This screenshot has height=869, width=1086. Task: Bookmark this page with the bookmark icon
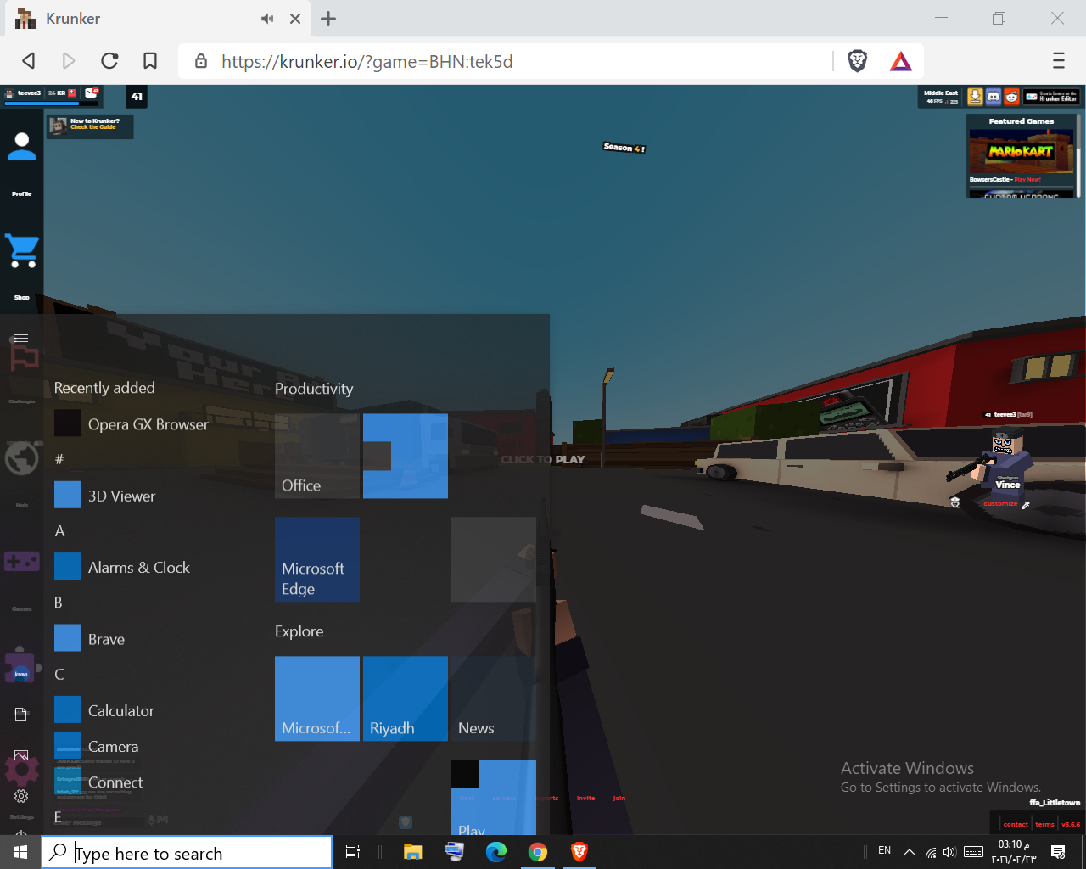tap(150, 61)
